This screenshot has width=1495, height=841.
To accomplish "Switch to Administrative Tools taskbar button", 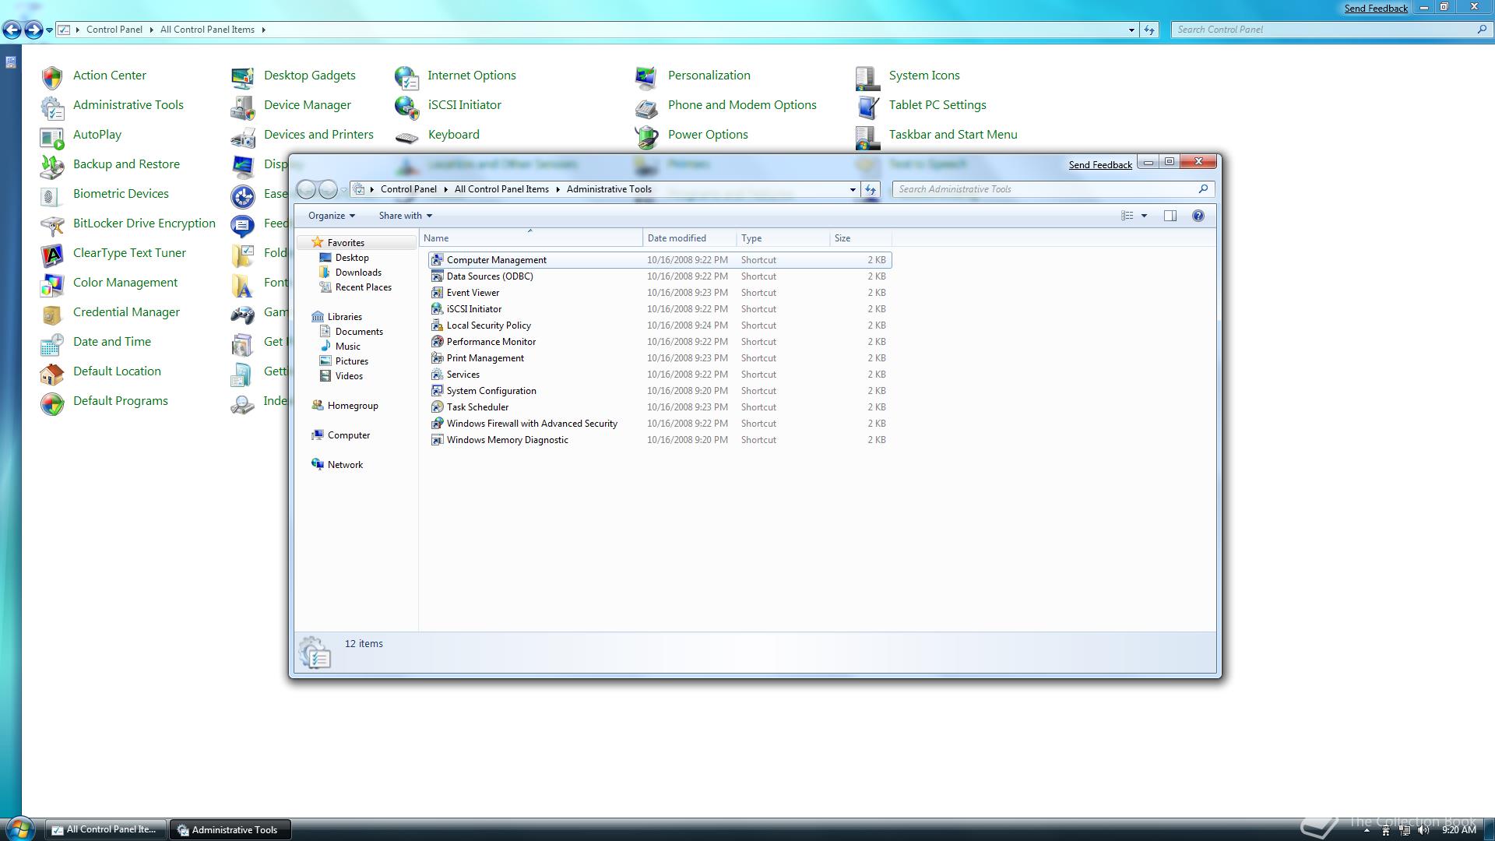I will (x=230, y=829).
